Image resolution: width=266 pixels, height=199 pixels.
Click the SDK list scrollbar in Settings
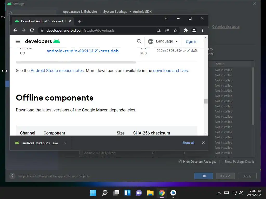(252, 96)
